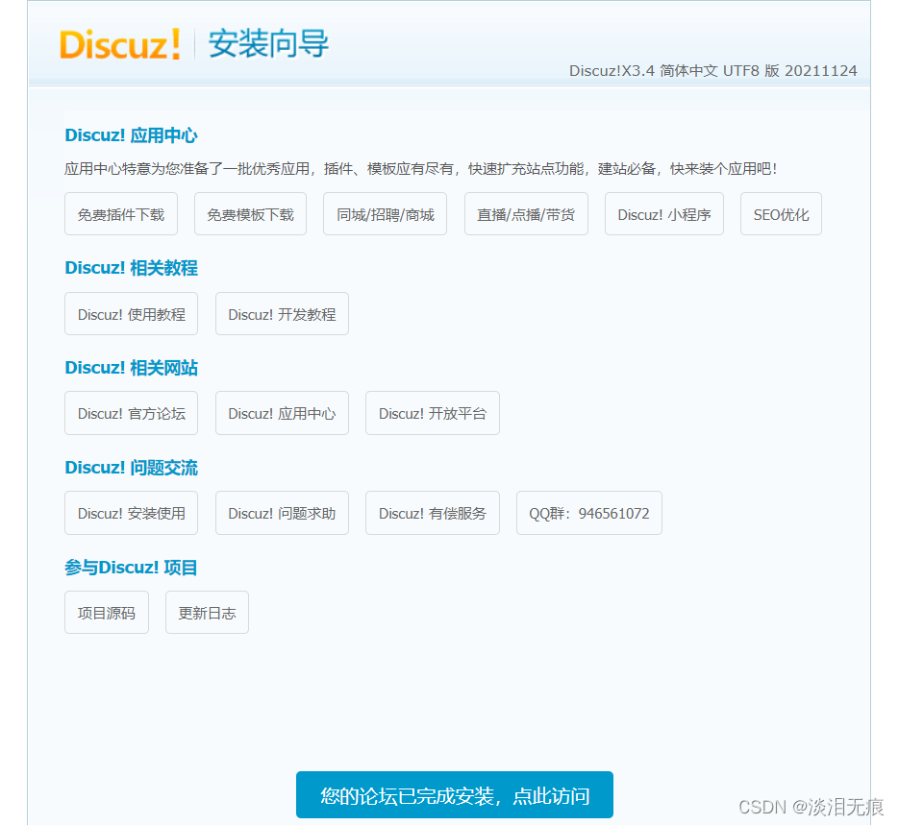Click 您的论坛已完成安装，点此访问 button

(x=455, y=795)
